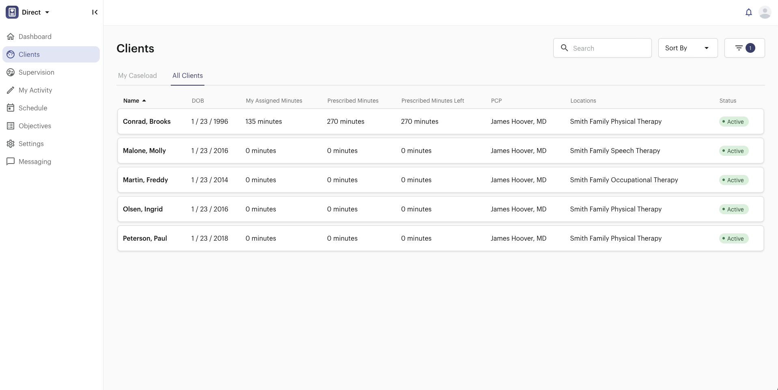
Task: Click the My Activity pencil icon
Action: tap(11, 90)
